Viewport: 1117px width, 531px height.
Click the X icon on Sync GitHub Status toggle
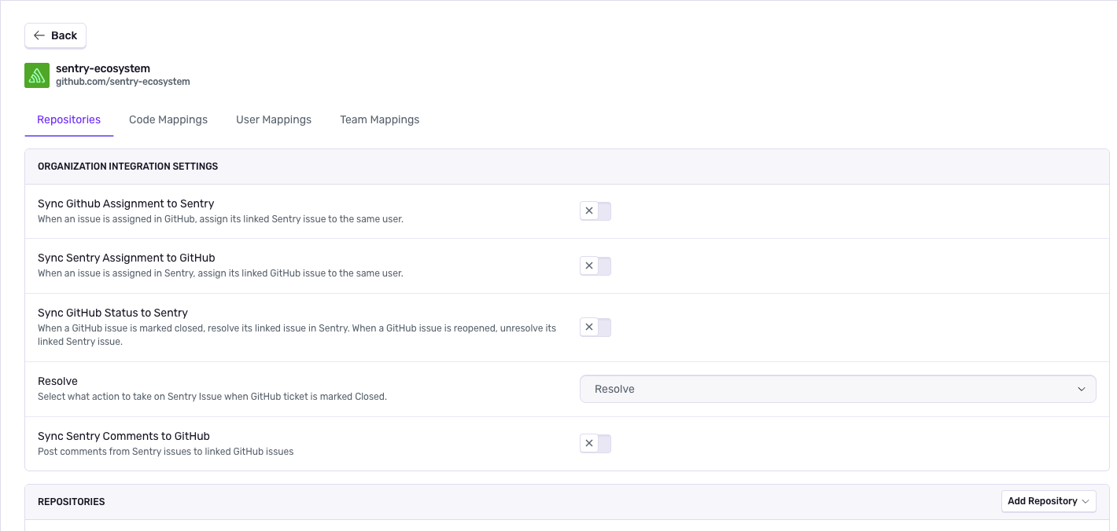pos(589,327)
